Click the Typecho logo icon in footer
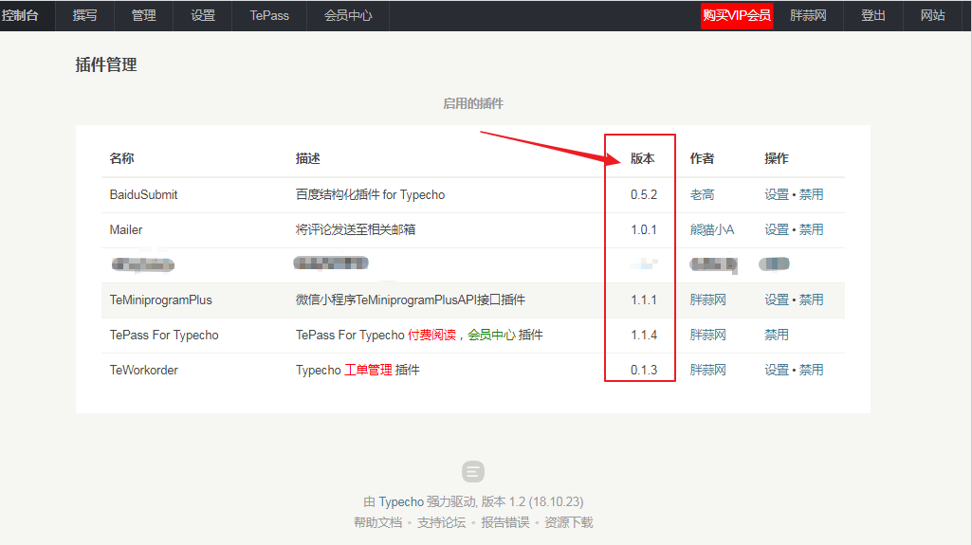This screenshot has width=972, height=545. coord(473,471)
